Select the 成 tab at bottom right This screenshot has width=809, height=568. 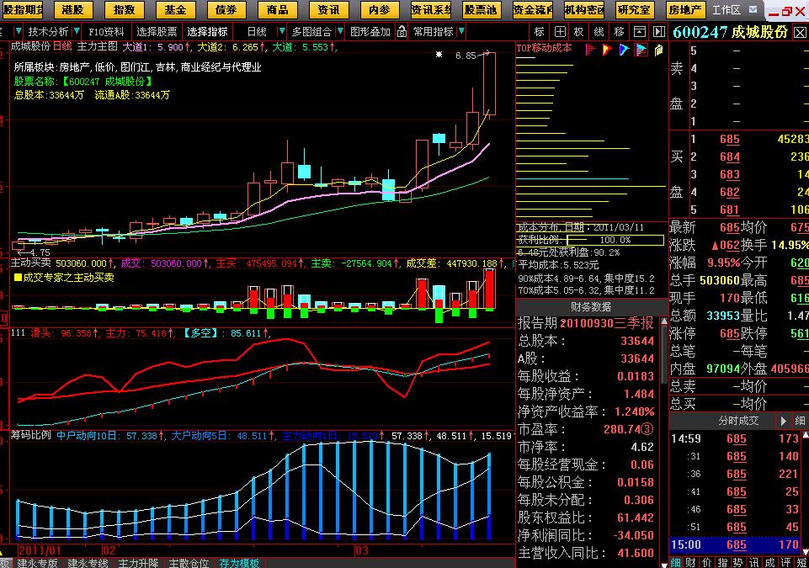coord(769,563)
